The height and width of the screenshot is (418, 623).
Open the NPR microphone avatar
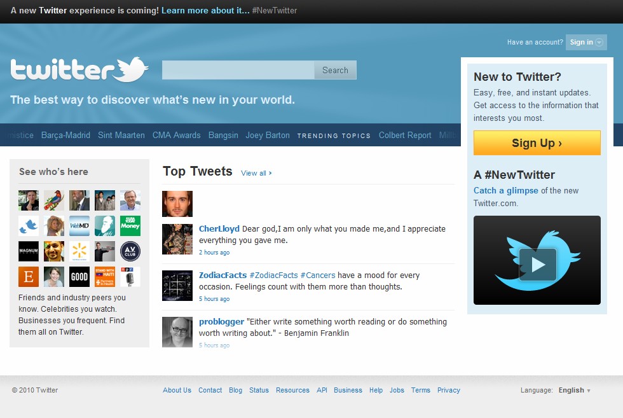[130, 276]
